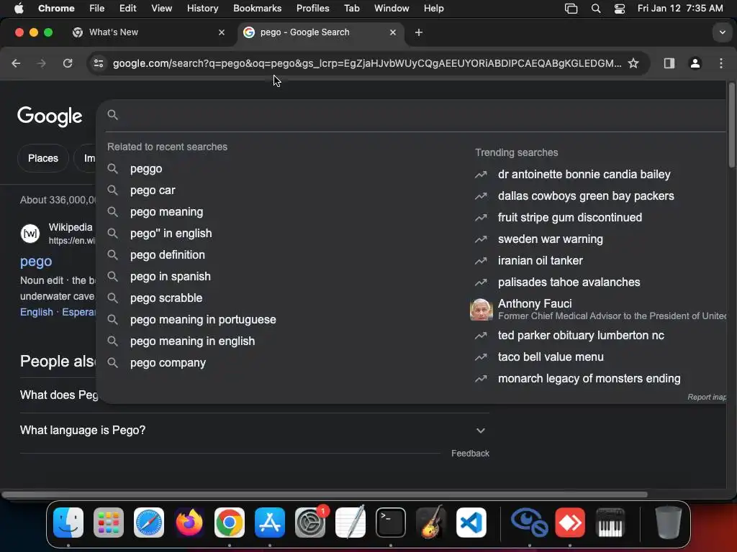This screenshot has height=552, width=737.
Task: Open Chrome icon in the dock
Action: 230,523
